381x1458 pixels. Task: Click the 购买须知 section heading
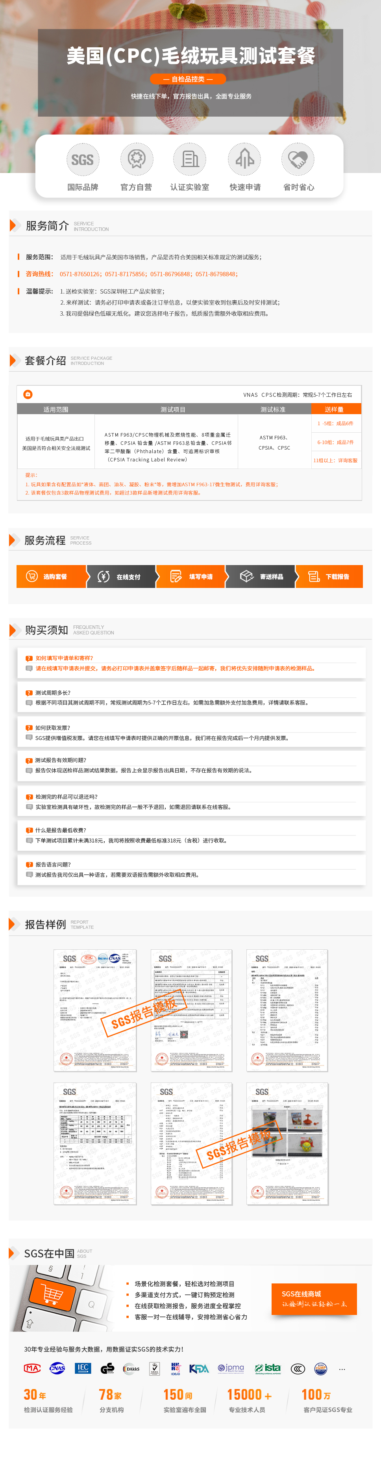coord(46,630)
